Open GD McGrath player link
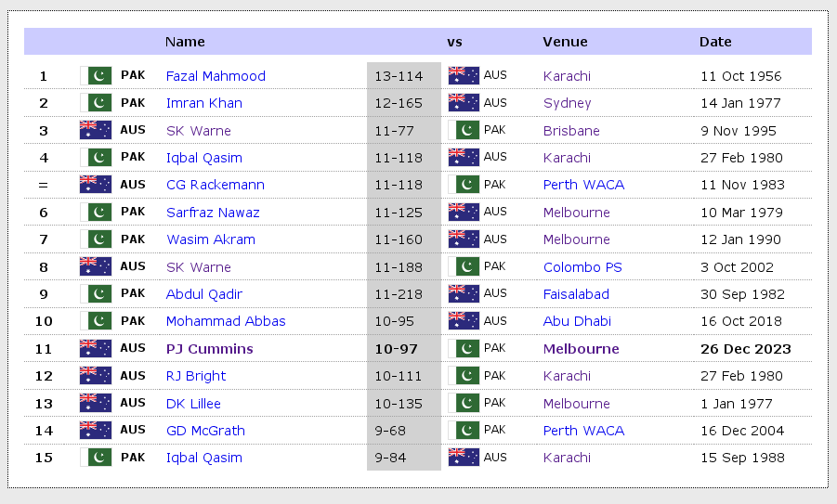 click(x=205, y=431)
